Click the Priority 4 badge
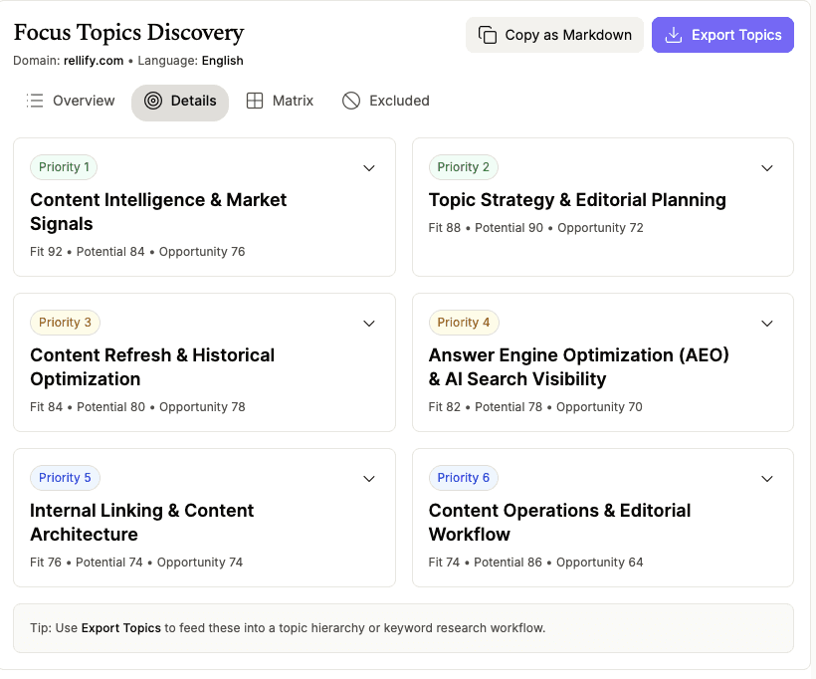816x679 pixels. pyautogui.click(x=464, y=323)
